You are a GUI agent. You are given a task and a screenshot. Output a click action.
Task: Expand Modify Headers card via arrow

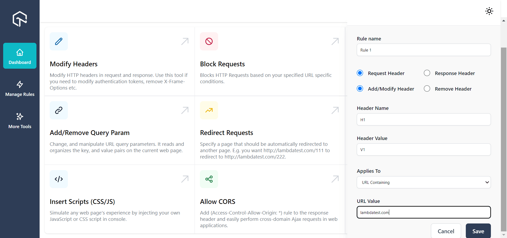[185, 41]
